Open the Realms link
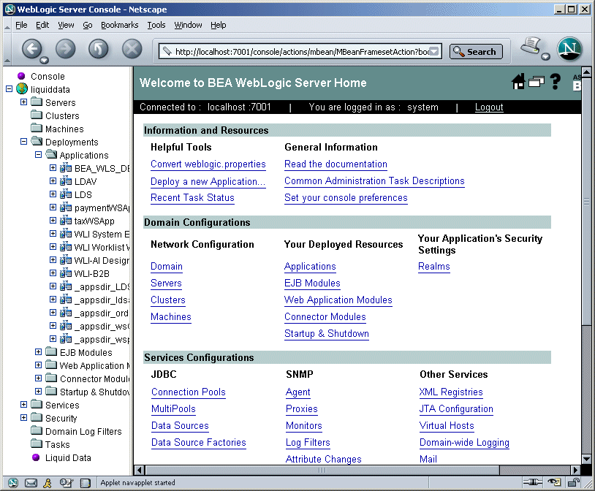Image resolution: width=595 pixels, height=491 pixels. click(x=433, y=267)
